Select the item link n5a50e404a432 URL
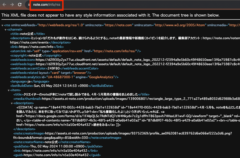This screenshot has height=158, width=240. pos(55,151)
